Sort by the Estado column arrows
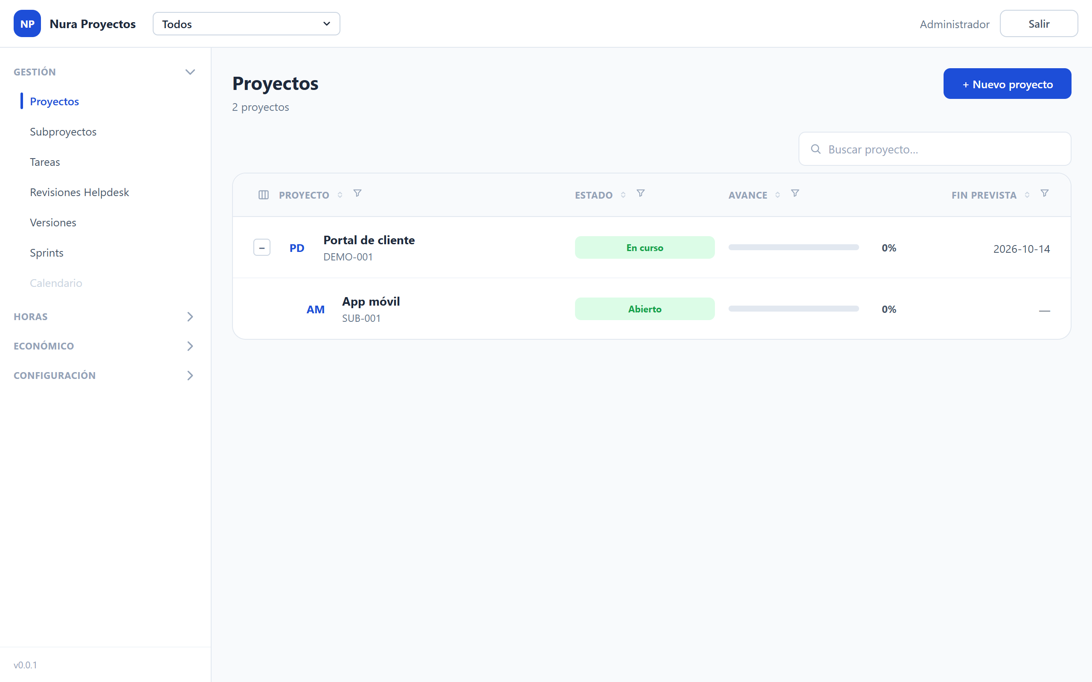This screenshot has width=1092, height=682. point(623,195)
